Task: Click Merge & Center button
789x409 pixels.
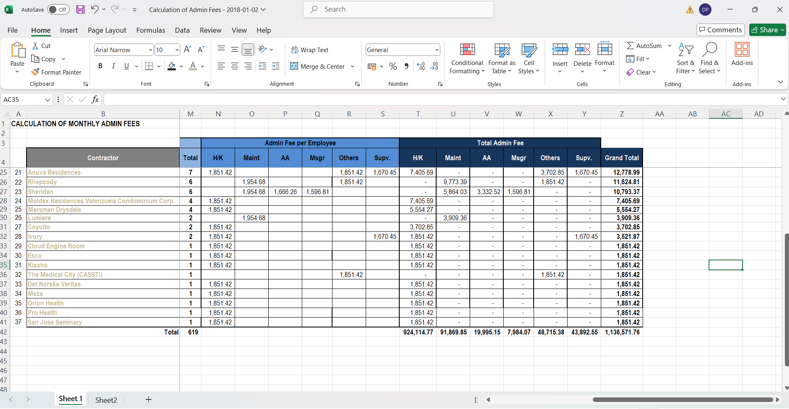Action: coord(318,66)
